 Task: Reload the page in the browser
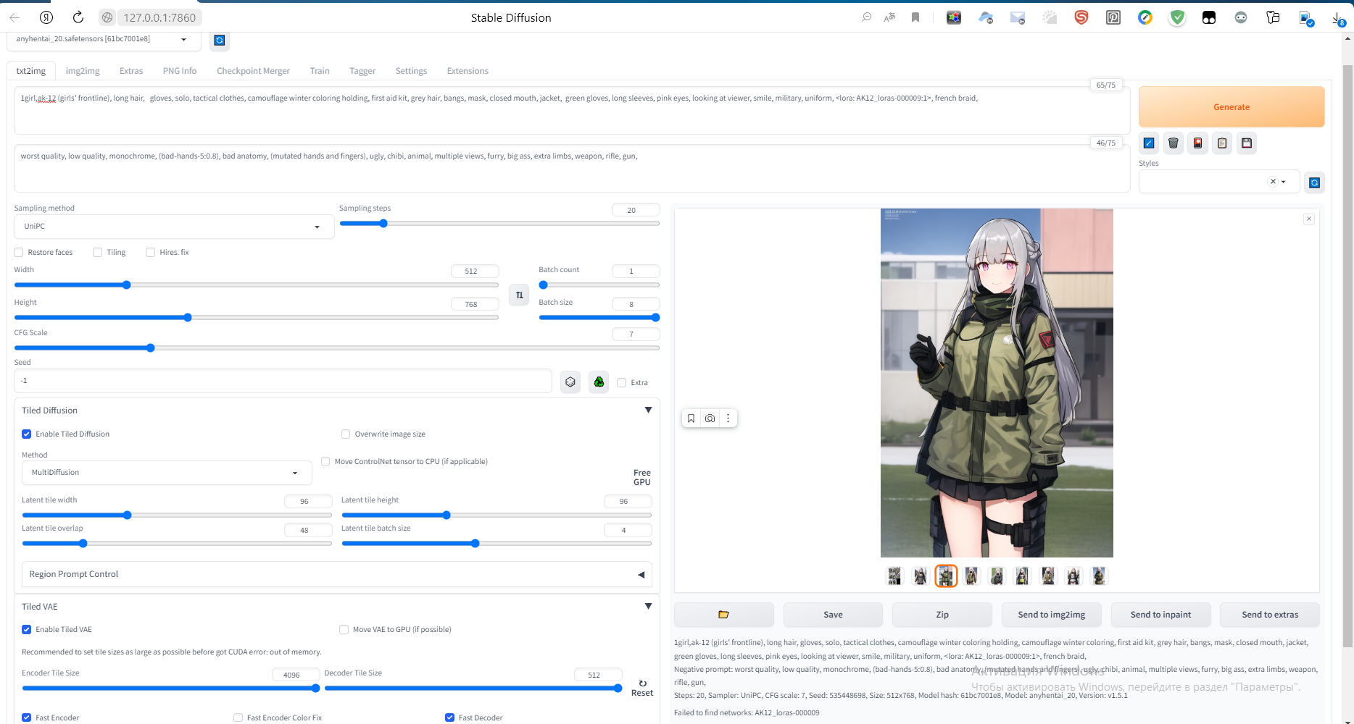tap(78, 17)
